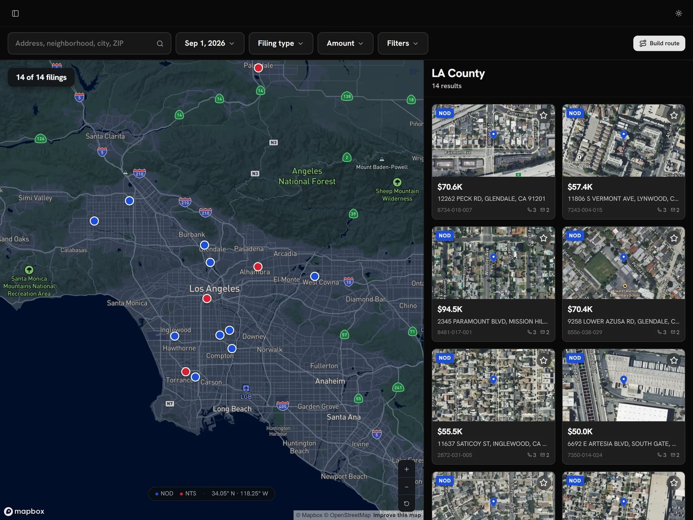This screenshot has width=693, height=520.
Task: Select the blue NOD marker at Glendale
Action: pos(204,245)
